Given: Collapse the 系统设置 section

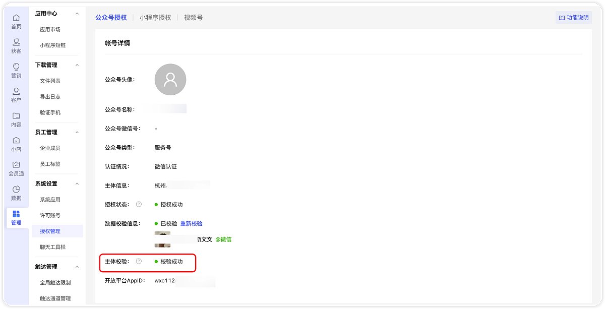Looking at the screenshot, I should click(x=77, y=183).
